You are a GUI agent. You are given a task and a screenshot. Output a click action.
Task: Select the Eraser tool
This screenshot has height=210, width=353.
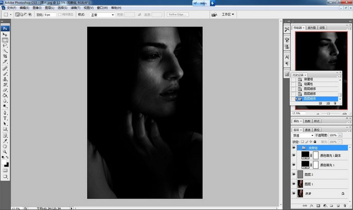coord(5,90)
